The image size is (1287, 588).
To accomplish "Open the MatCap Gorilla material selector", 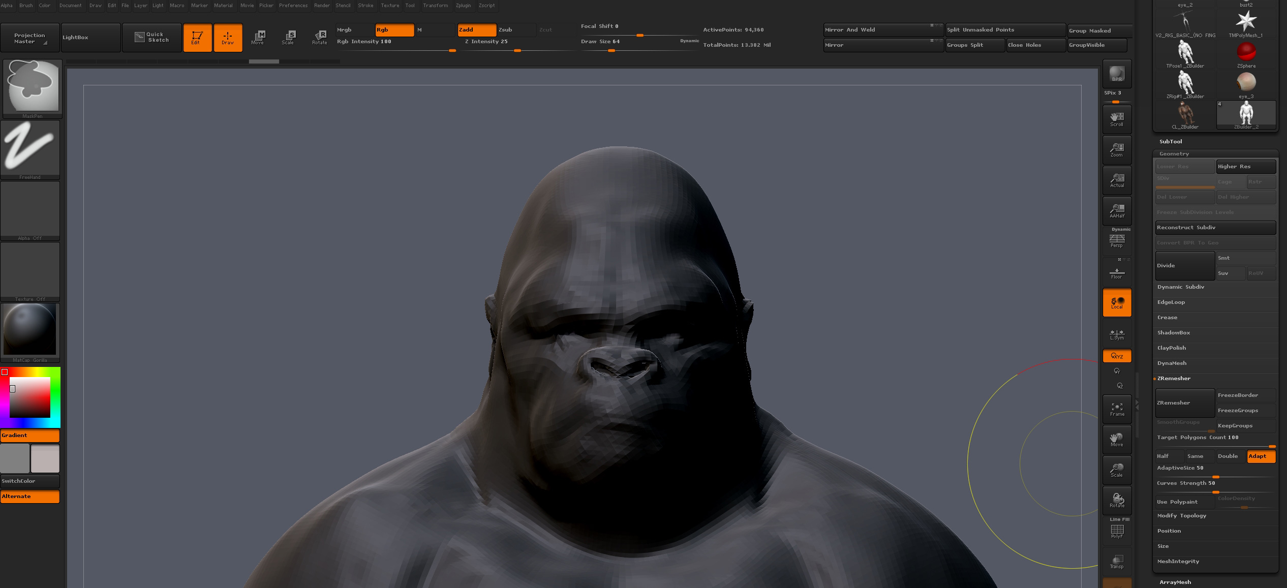I will coord(30,333).
